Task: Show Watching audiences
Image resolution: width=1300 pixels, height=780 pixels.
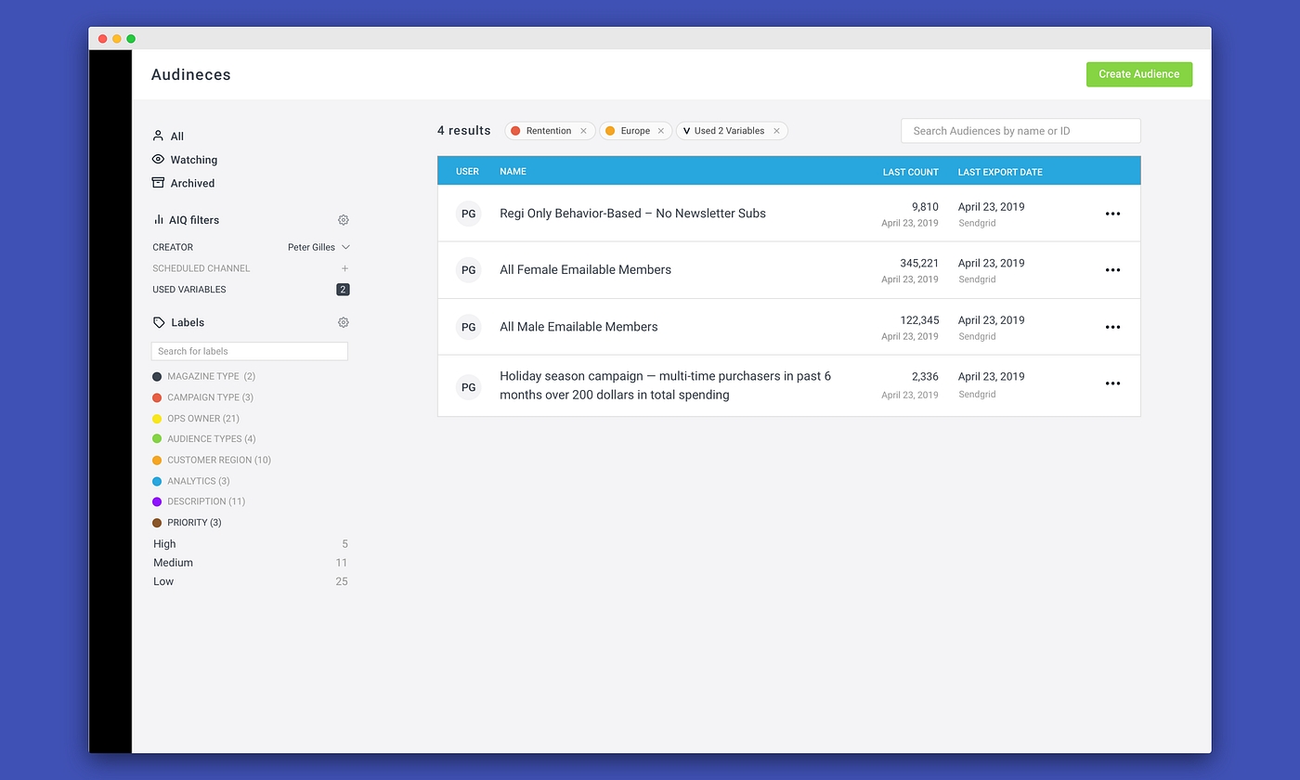Action: click(193, 160)
